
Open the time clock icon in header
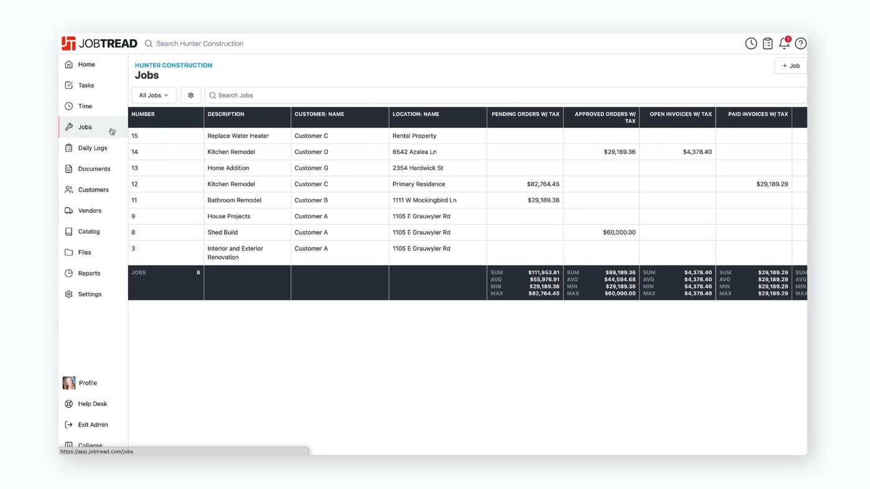pos(751,43)
